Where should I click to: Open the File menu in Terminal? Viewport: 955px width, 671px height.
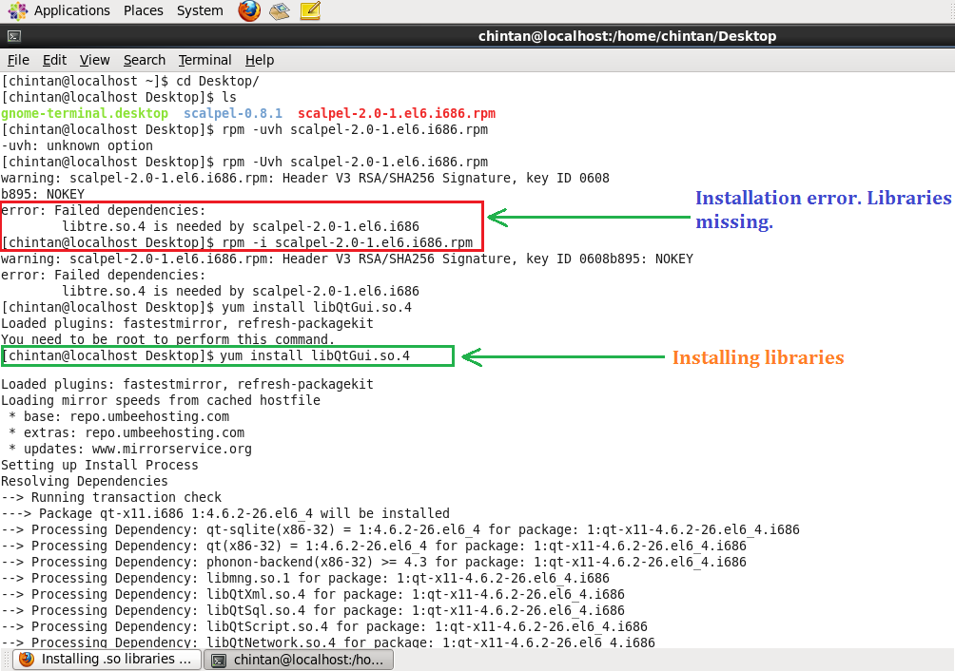[17, 60]
